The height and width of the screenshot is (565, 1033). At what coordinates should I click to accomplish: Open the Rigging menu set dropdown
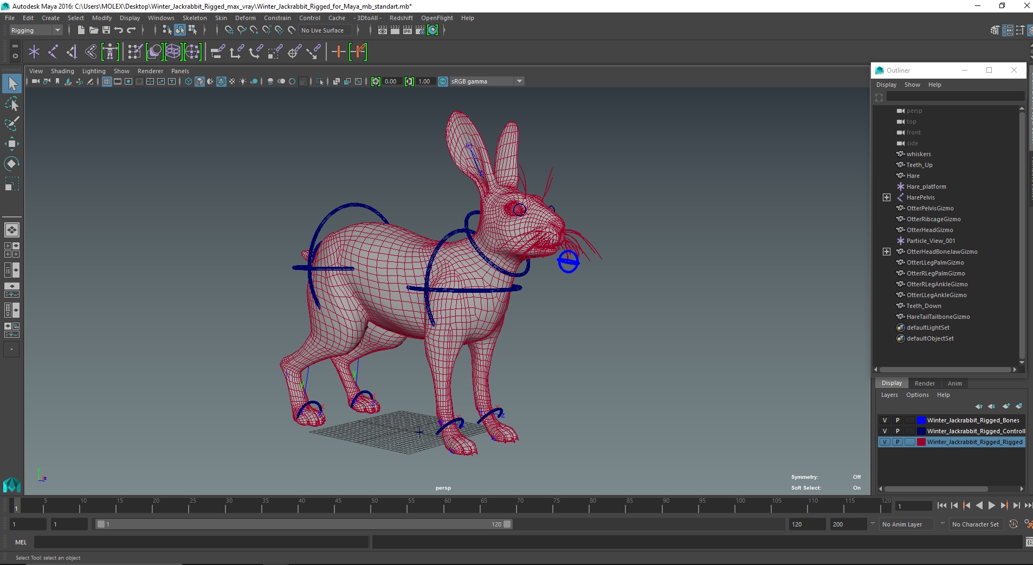(x=36, y=30)
